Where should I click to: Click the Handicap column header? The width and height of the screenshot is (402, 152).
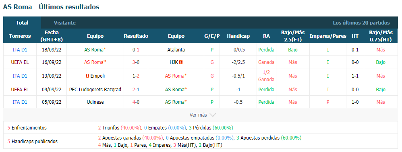coord(238,36)
